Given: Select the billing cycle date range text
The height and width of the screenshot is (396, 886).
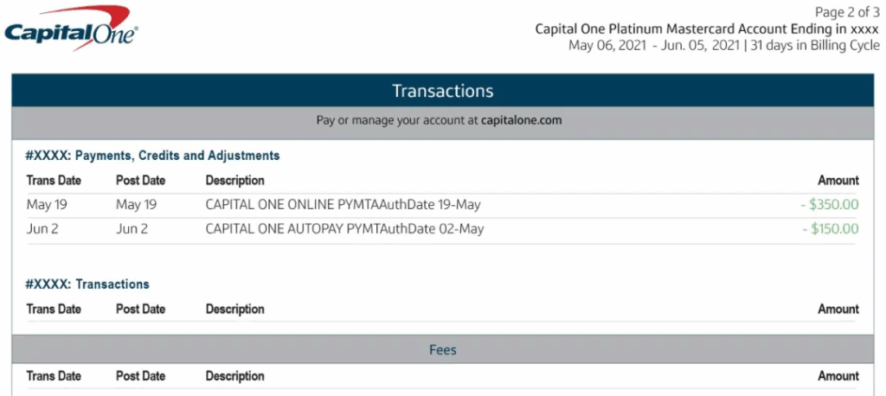Looking at the screenshot, I should pos(654,46).
